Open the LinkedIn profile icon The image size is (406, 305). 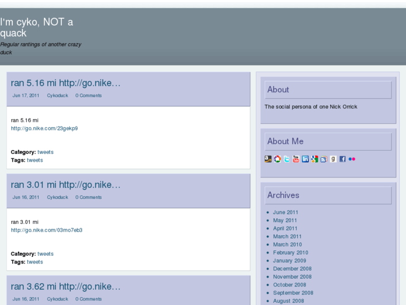pyautogui.click(x=305, y=159)
